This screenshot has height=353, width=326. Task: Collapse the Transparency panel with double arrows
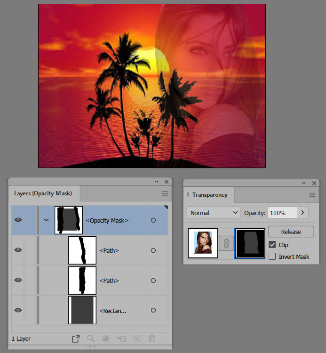tap(304, 183)
